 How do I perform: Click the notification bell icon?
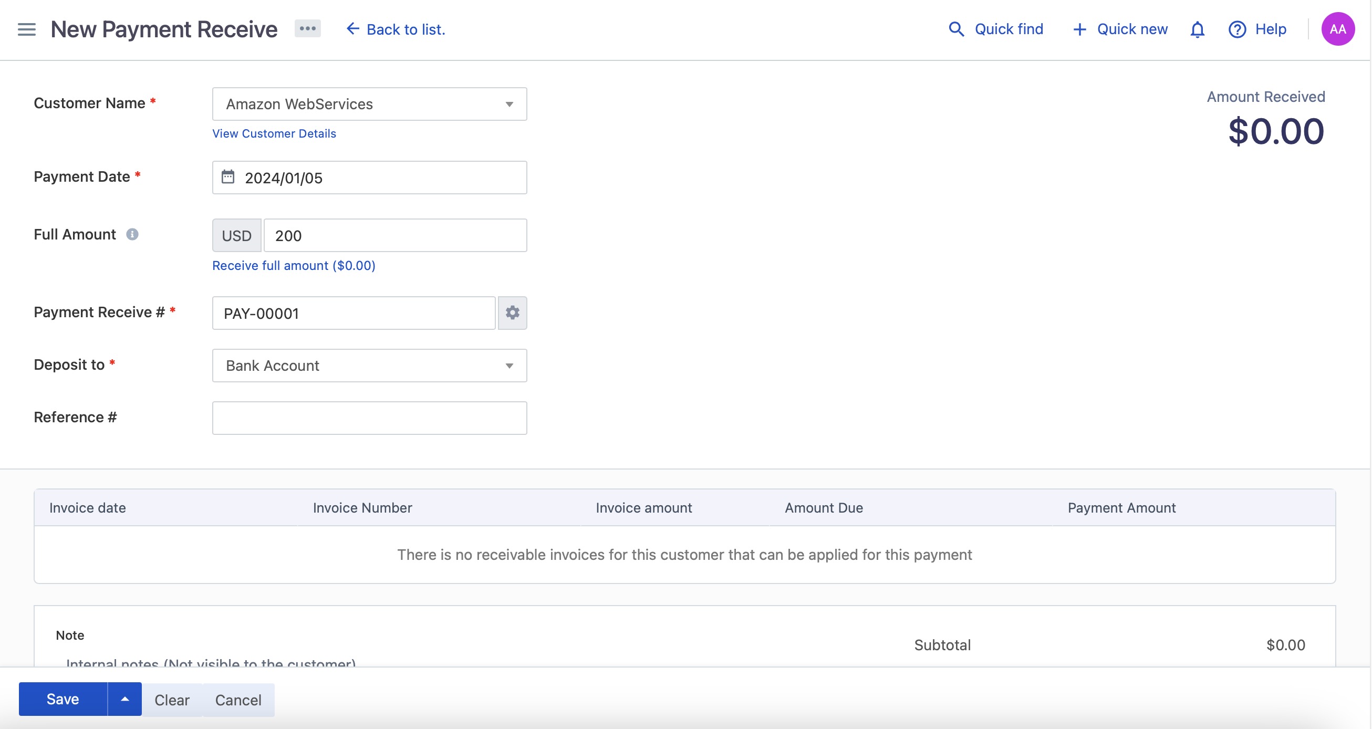[1198, 28]
